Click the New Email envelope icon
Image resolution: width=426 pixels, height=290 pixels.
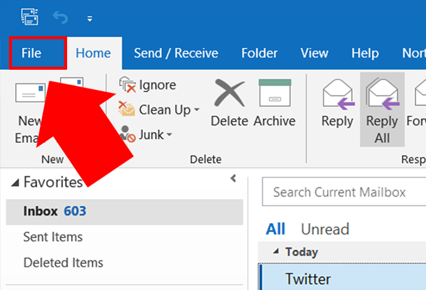coord(30,93)
